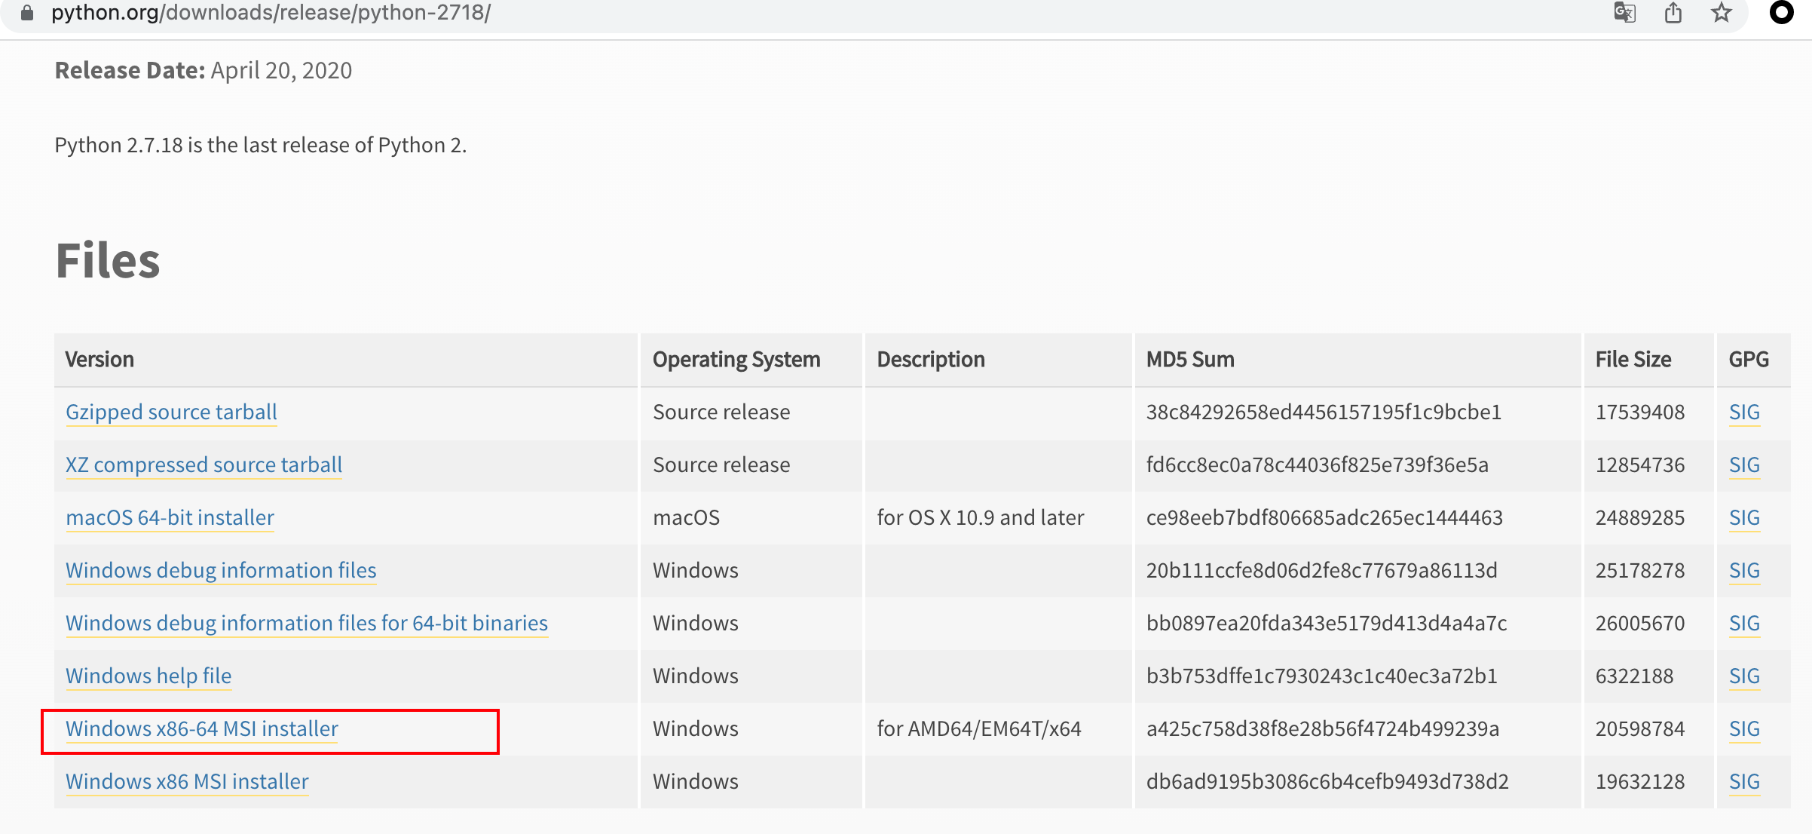Click the lock icon beside the URL
1812x834 pixels.
tap(27, 13)
